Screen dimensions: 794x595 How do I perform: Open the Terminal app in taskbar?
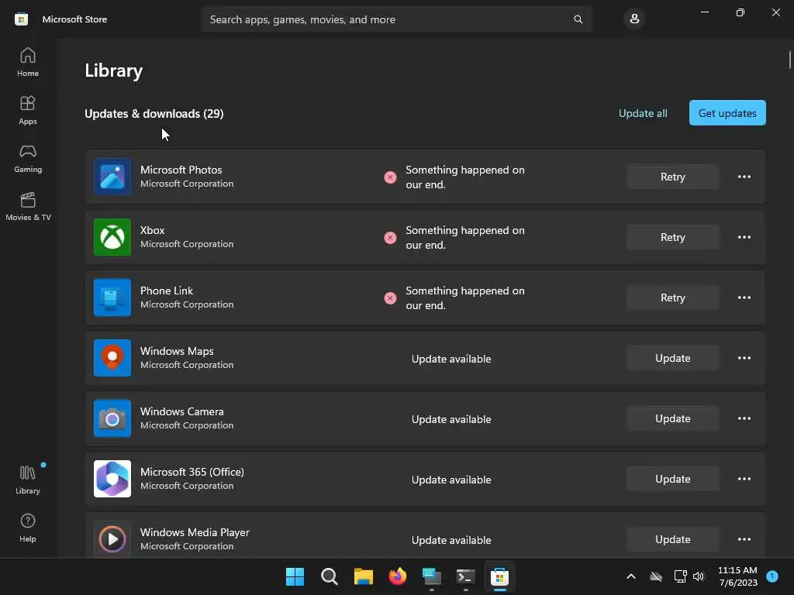(x=465, y=576)
